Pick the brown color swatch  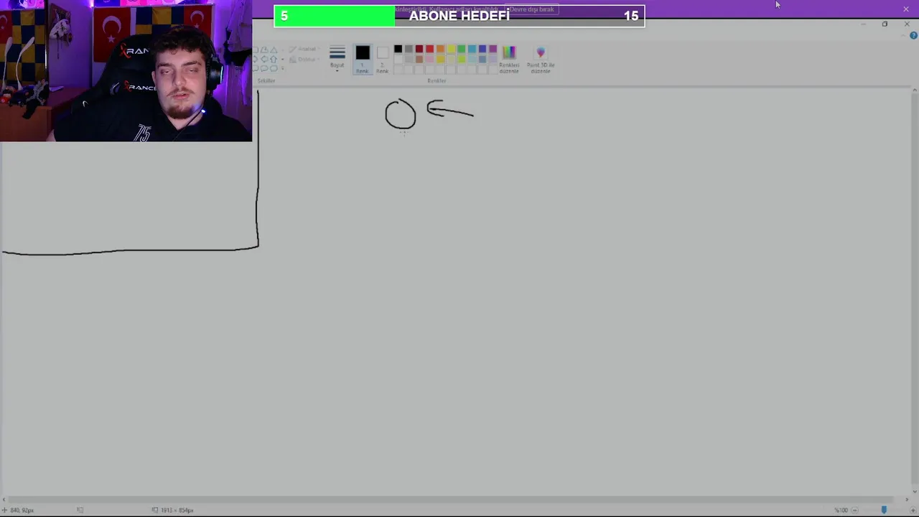[x=419, y=59]
